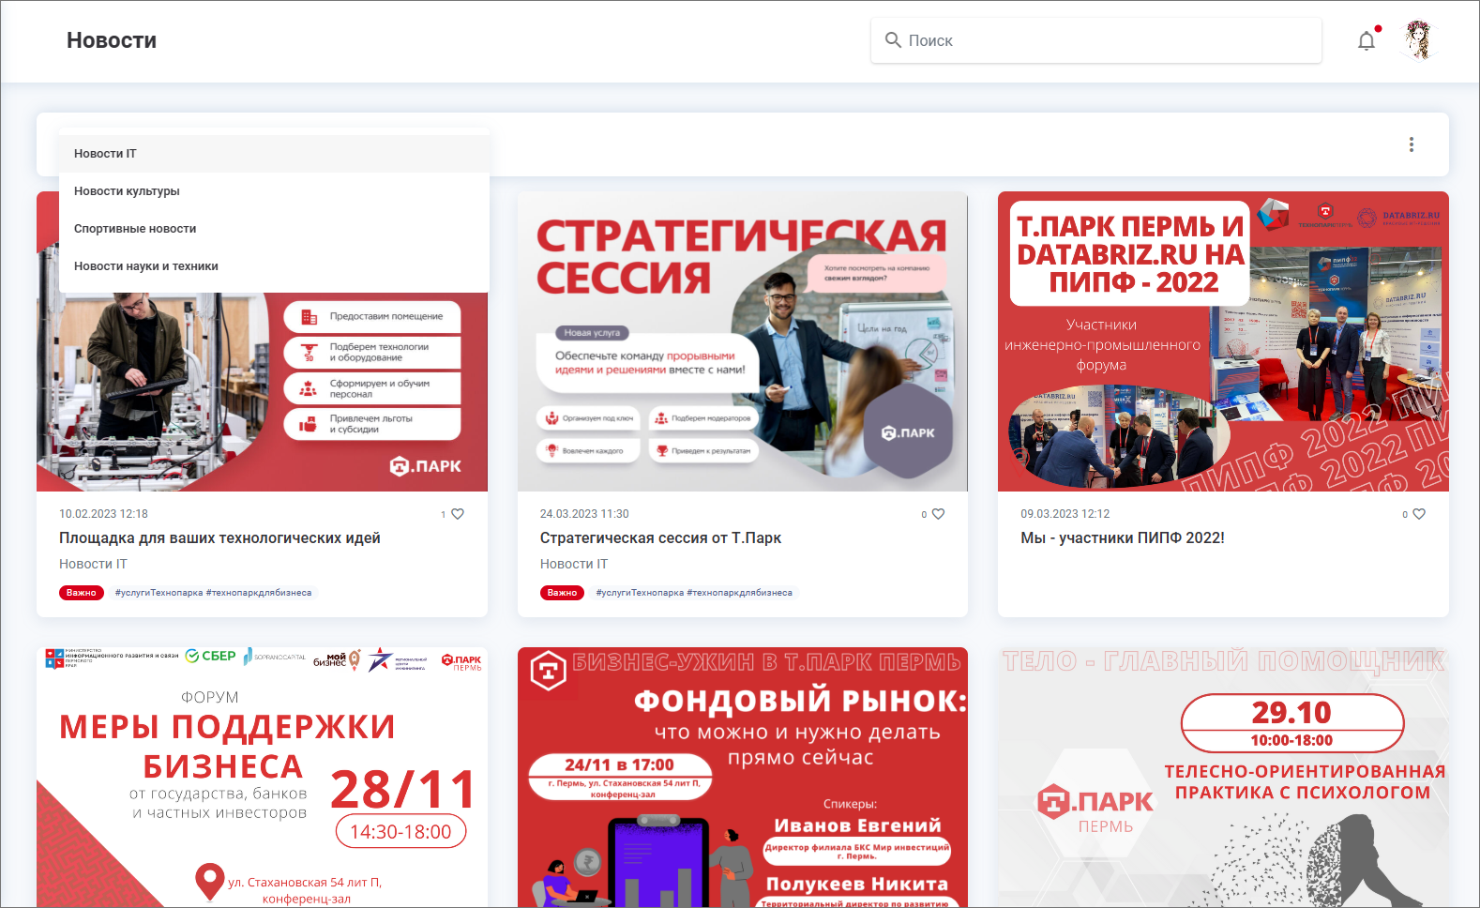
Task: Open article 'Стратегическая сессия от Т.Парк'
Action: [660, 538]
